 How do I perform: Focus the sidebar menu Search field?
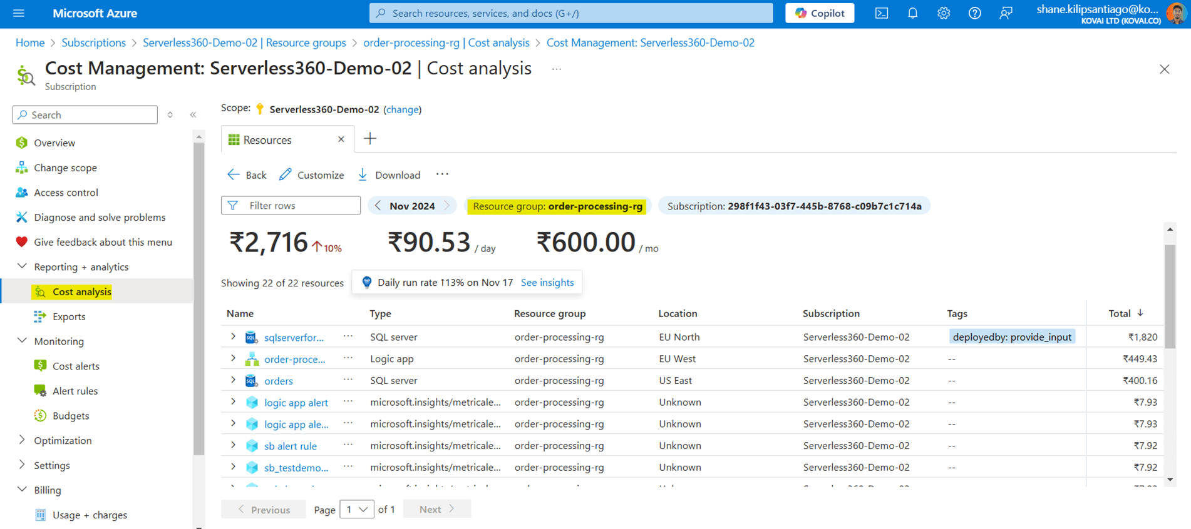point(85,115)
